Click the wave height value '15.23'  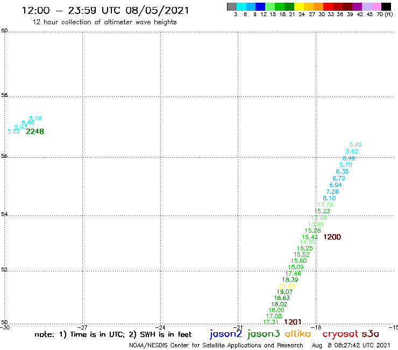tap(322, 211)
